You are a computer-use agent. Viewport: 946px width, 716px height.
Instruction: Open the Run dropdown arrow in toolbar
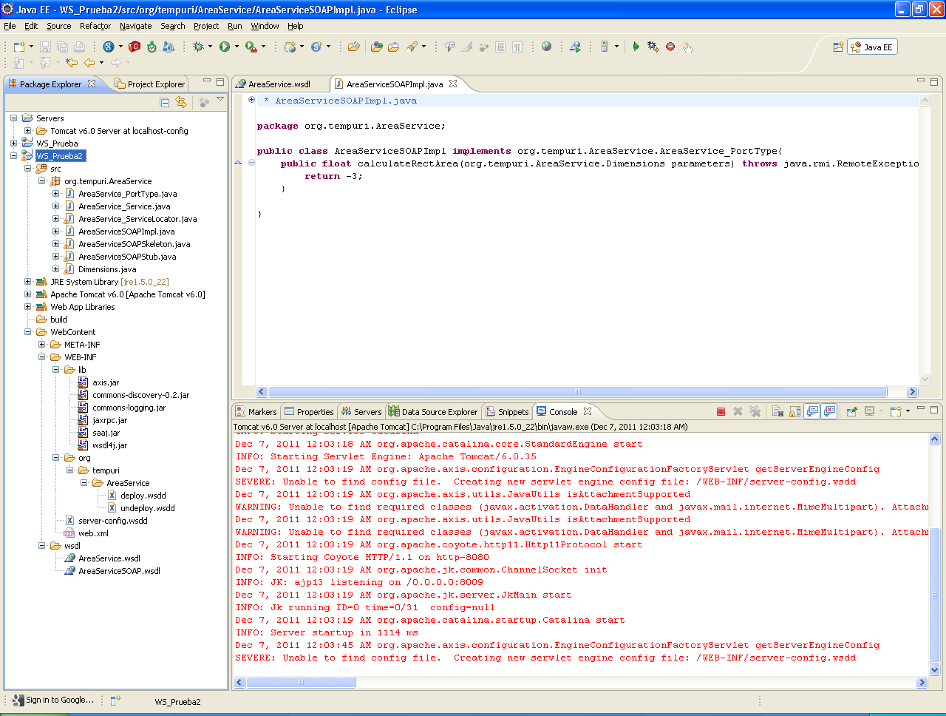236,47
